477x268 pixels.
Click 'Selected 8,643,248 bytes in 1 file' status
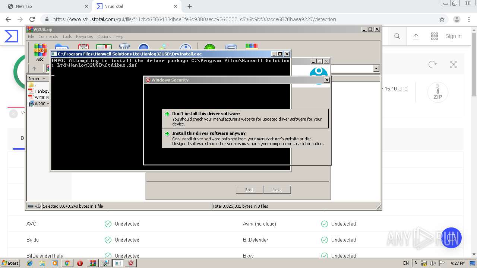(73, 206)
